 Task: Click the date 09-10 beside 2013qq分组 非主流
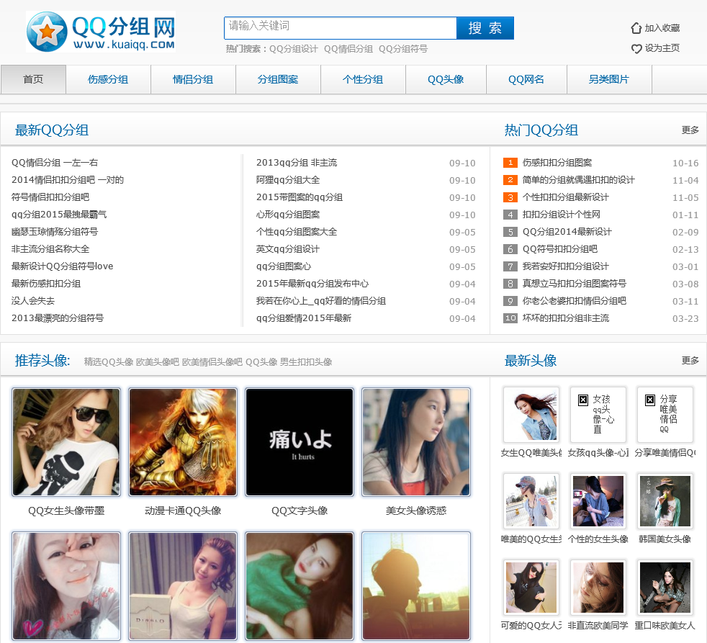coord(462,163)
